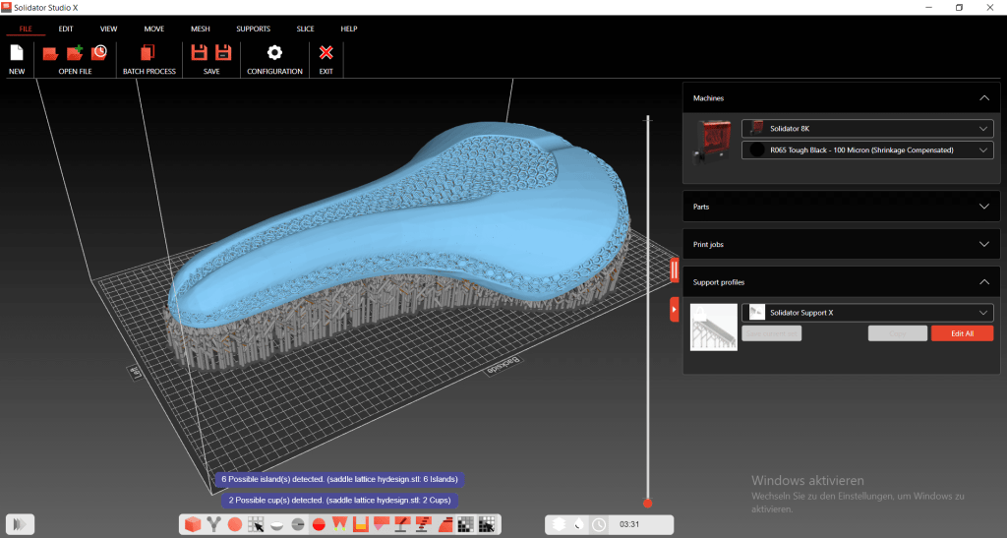Click the red X Exit icon
This screenshot has height=538, width=1007.
326,53
